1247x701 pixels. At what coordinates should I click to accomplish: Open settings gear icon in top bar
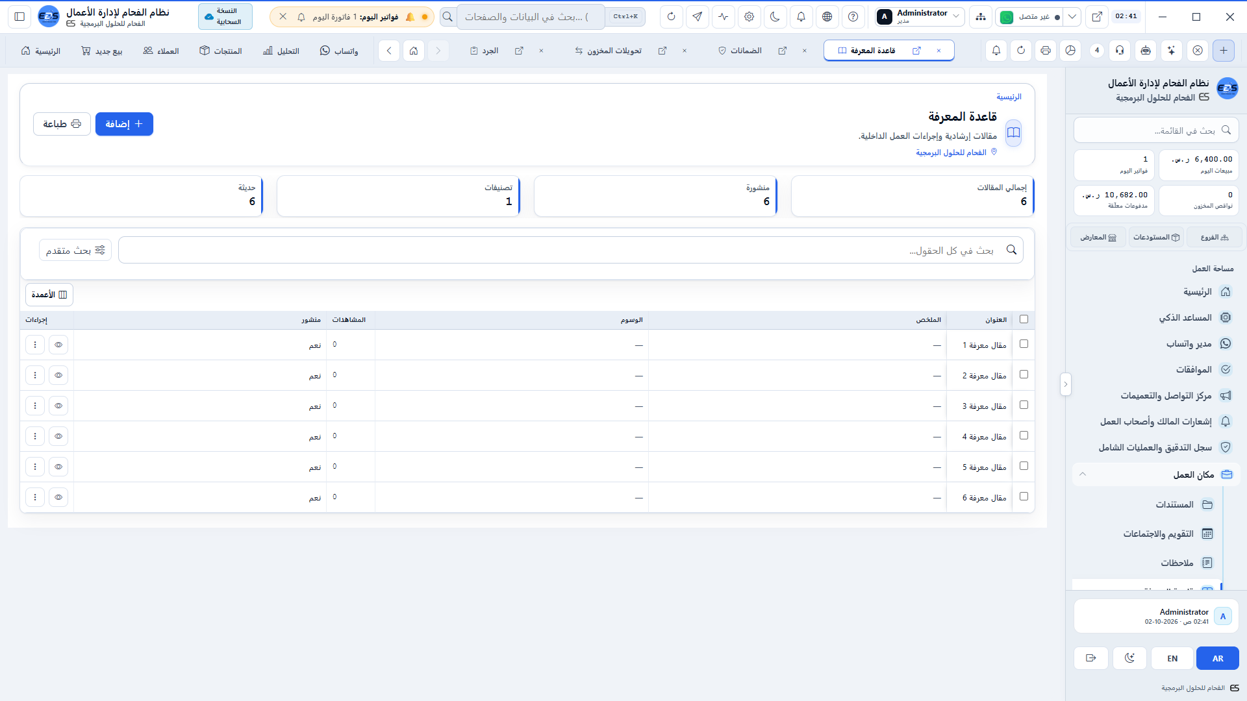click(x=749, y=17)
